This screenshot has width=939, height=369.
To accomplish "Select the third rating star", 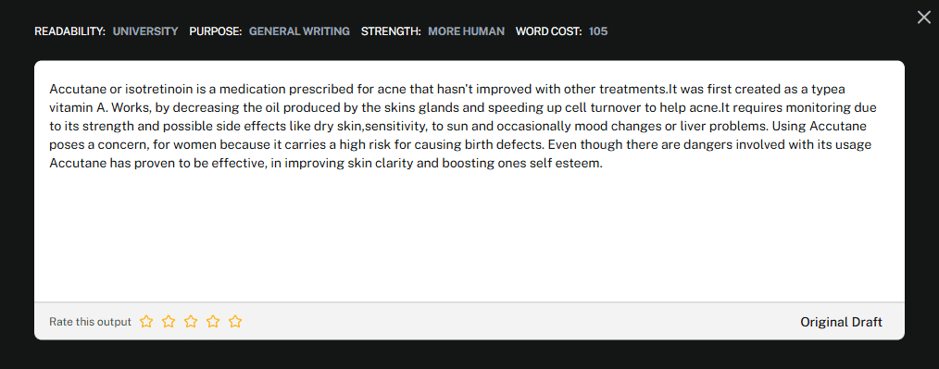I will click(191, 322).
